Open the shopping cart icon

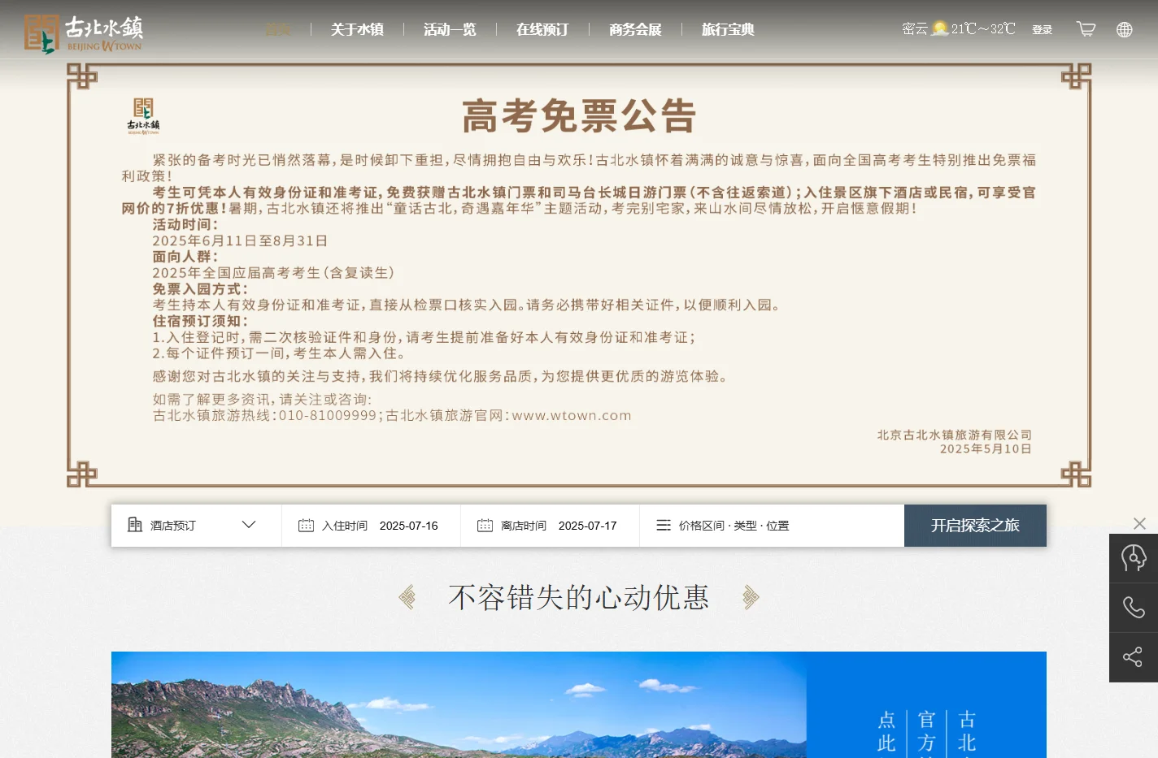pyautogui.click(x=1086, y=29)
